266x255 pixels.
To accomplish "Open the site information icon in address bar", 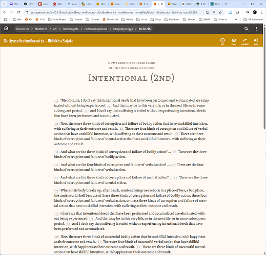I will pyautogui.click(x=27, y=12).
